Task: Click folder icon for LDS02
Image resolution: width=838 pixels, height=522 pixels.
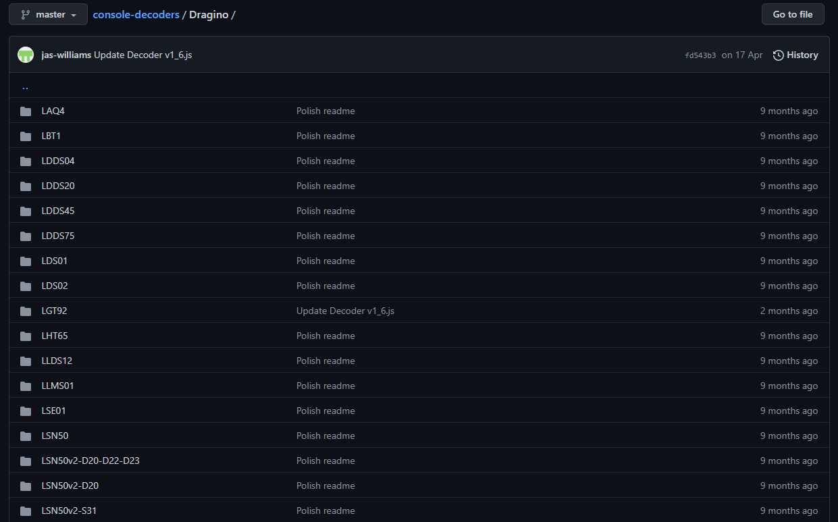Action: click(26, 286)
